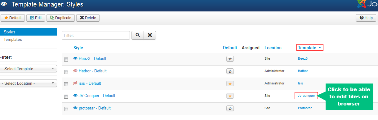Click the Duplicate toolbar button

tap(61, 18)
